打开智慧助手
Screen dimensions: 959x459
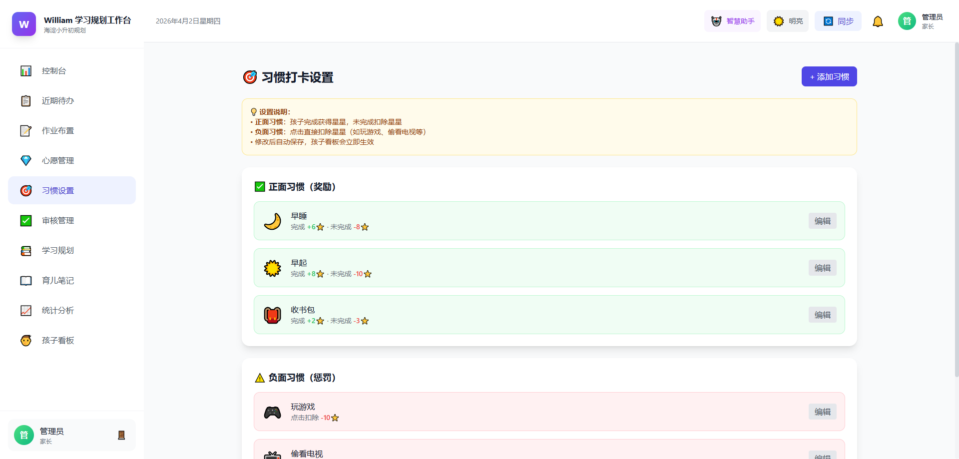click(732, 21)
